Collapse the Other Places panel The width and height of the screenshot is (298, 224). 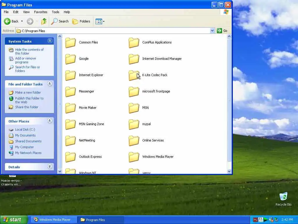(x=49, y=120)
